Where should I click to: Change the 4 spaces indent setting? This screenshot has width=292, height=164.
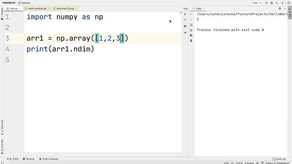tap(249, 163)
